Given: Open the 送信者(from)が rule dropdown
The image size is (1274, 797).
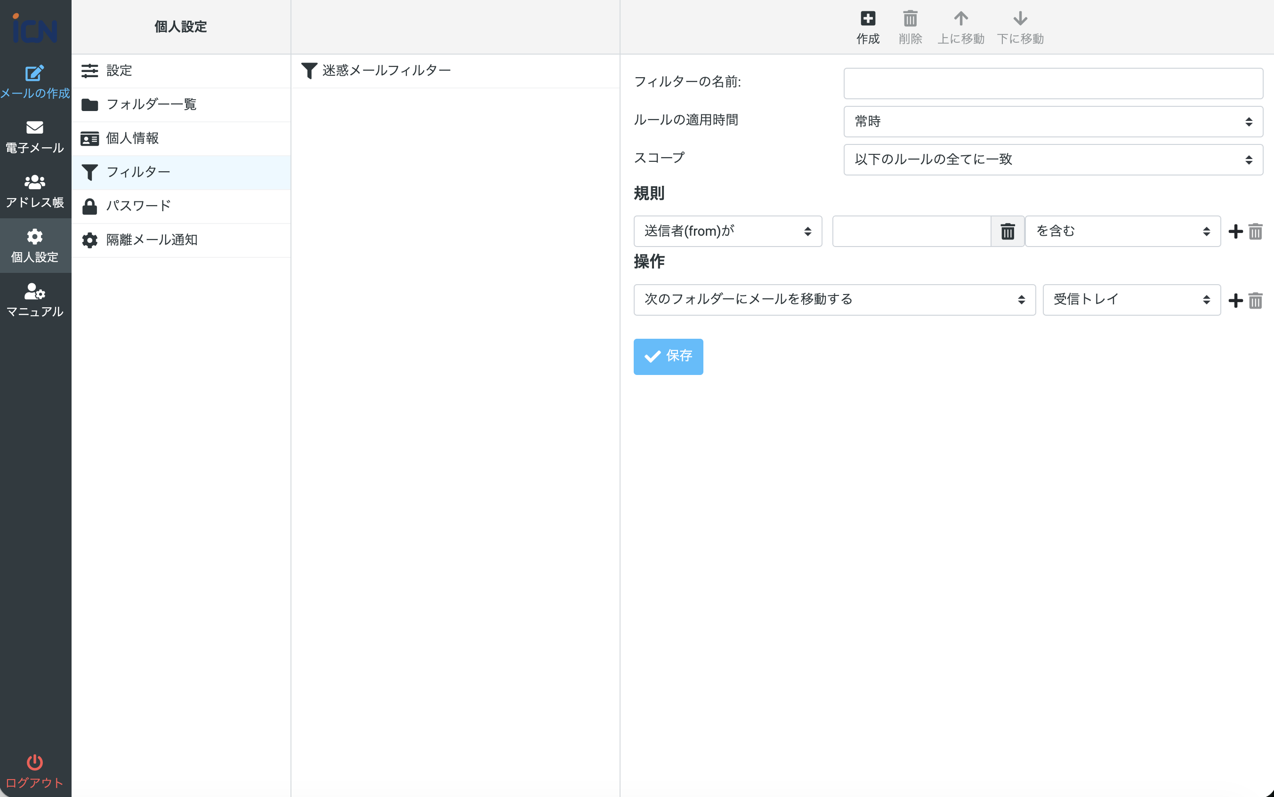Looking at the screenshot, I should (727, 231).
